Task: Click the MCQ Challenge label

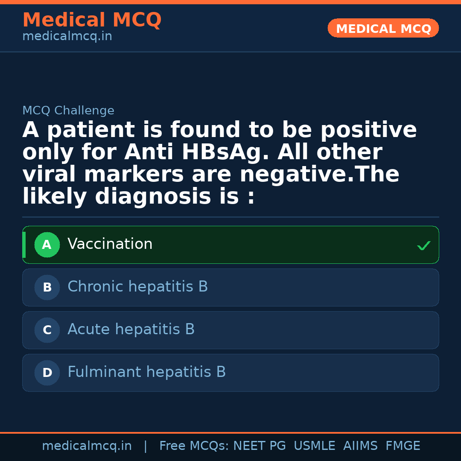Action: [68, 111]
